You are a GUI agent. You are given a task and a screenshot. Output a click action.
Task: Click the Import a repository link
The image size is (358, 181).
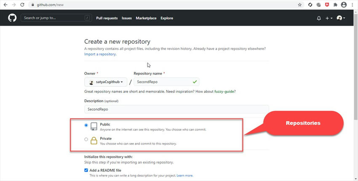[100, 54]
